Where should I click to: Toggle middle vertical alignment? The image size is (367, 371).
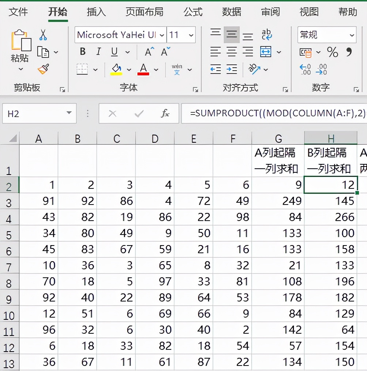click(x=232, y=34)
